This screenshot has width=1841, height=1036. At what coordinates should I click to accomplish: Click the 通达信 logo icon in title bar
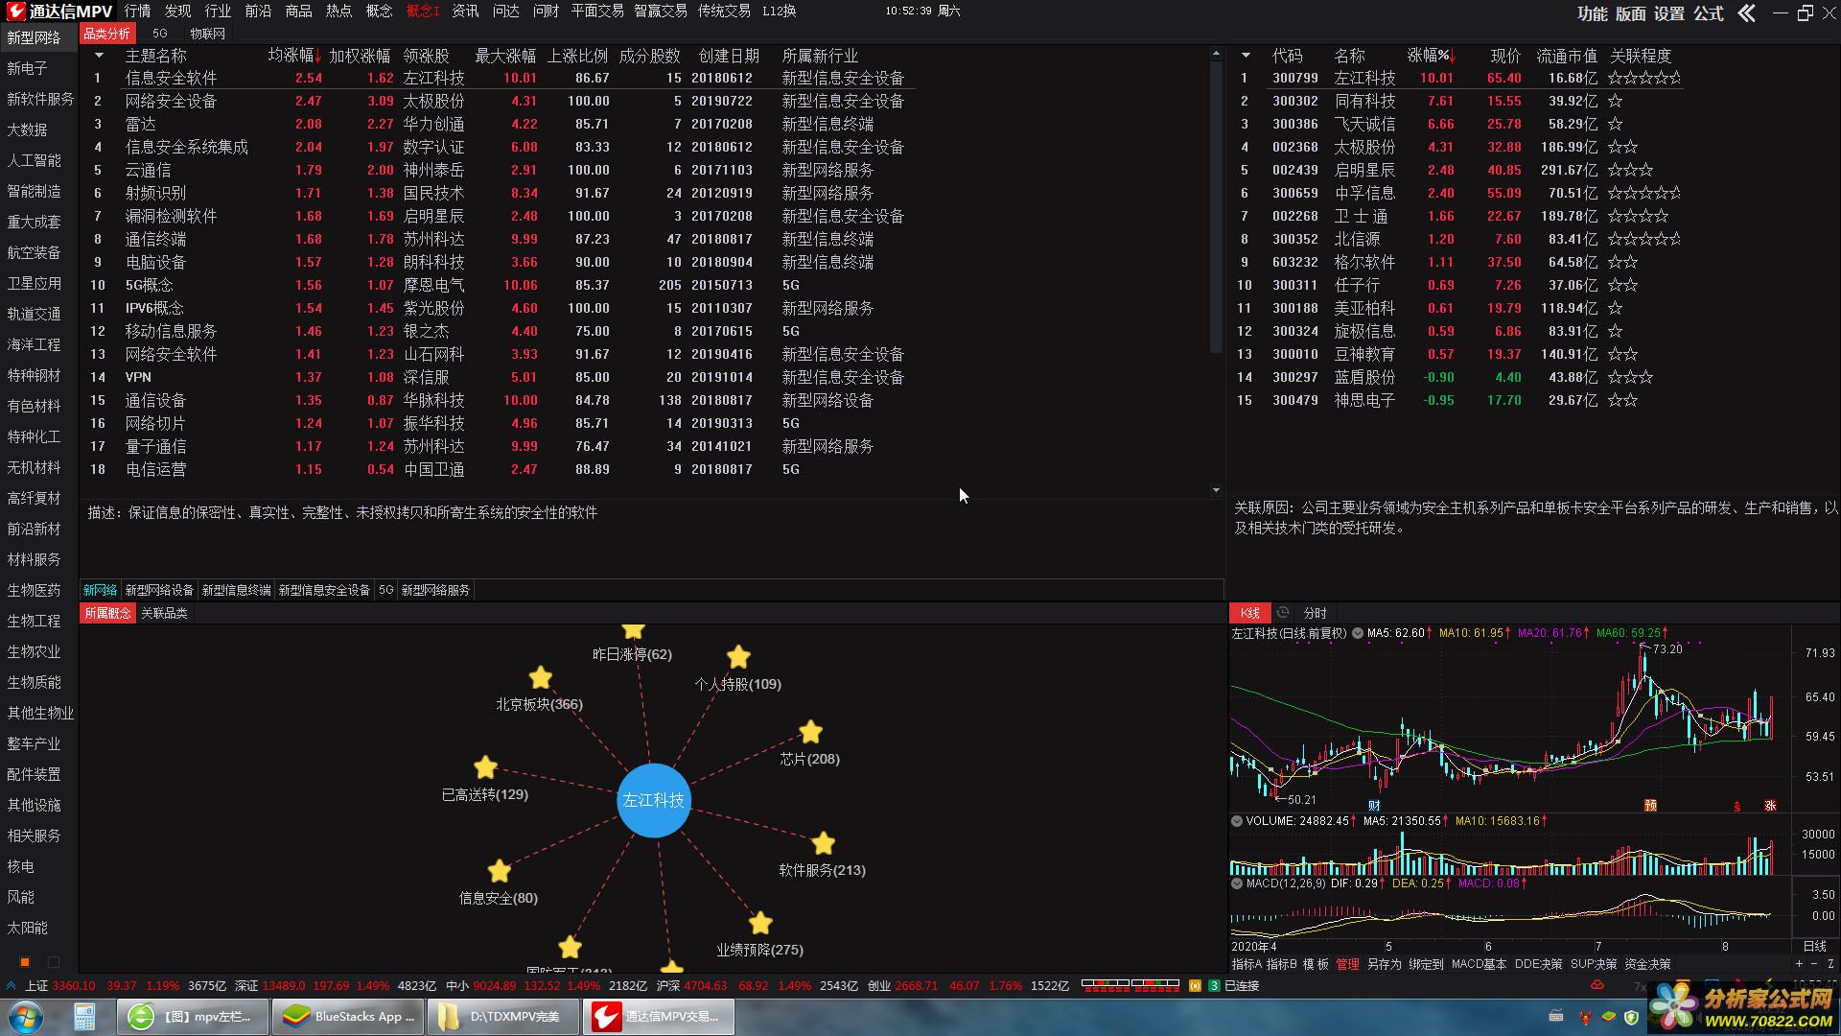tap(16, 12)
